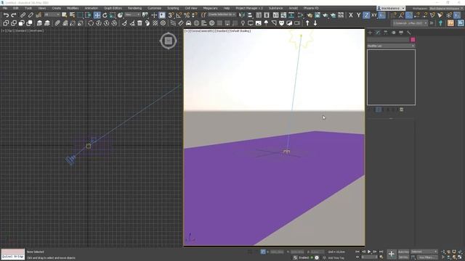
Task: Toggle 3D Snaps on toolbar
Action: click(171, 15)
